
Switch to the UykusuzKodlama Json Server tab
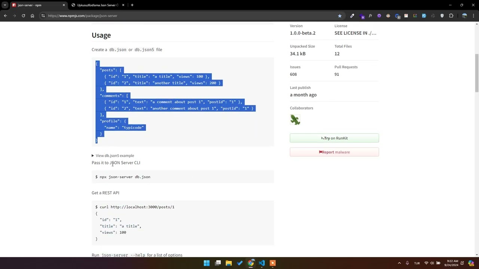pos(97,5)
